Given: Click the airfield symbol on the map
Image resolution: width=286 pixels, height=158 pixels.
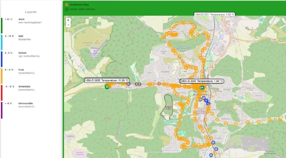Looking at the screenshot, I should (x=94, y=50).
